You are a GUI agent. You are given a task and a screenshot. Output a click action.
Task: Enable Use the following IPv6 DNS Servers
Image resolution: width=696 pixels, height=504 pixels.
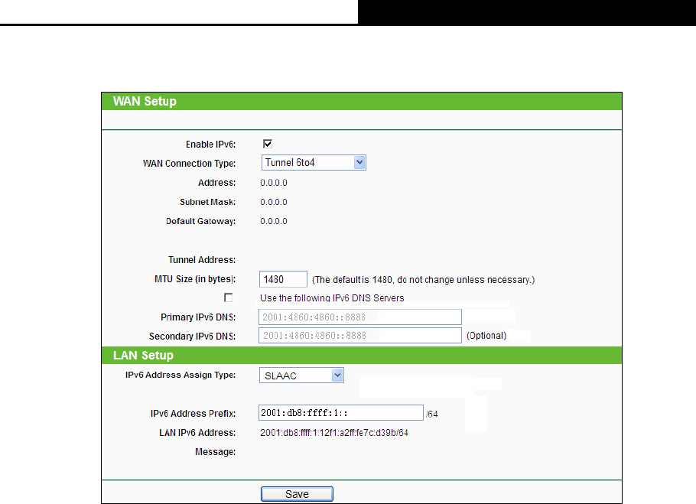pos(228,298)
